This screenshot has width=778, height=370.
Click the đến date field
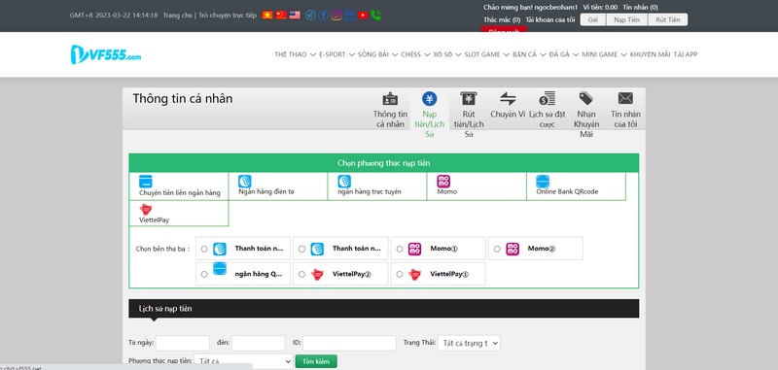(x=258, y=343)
